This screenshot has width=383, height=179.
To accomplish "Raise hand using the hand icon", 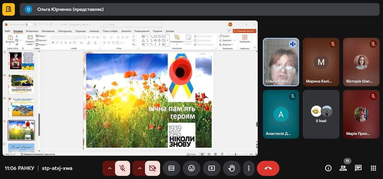I will 232,168.
